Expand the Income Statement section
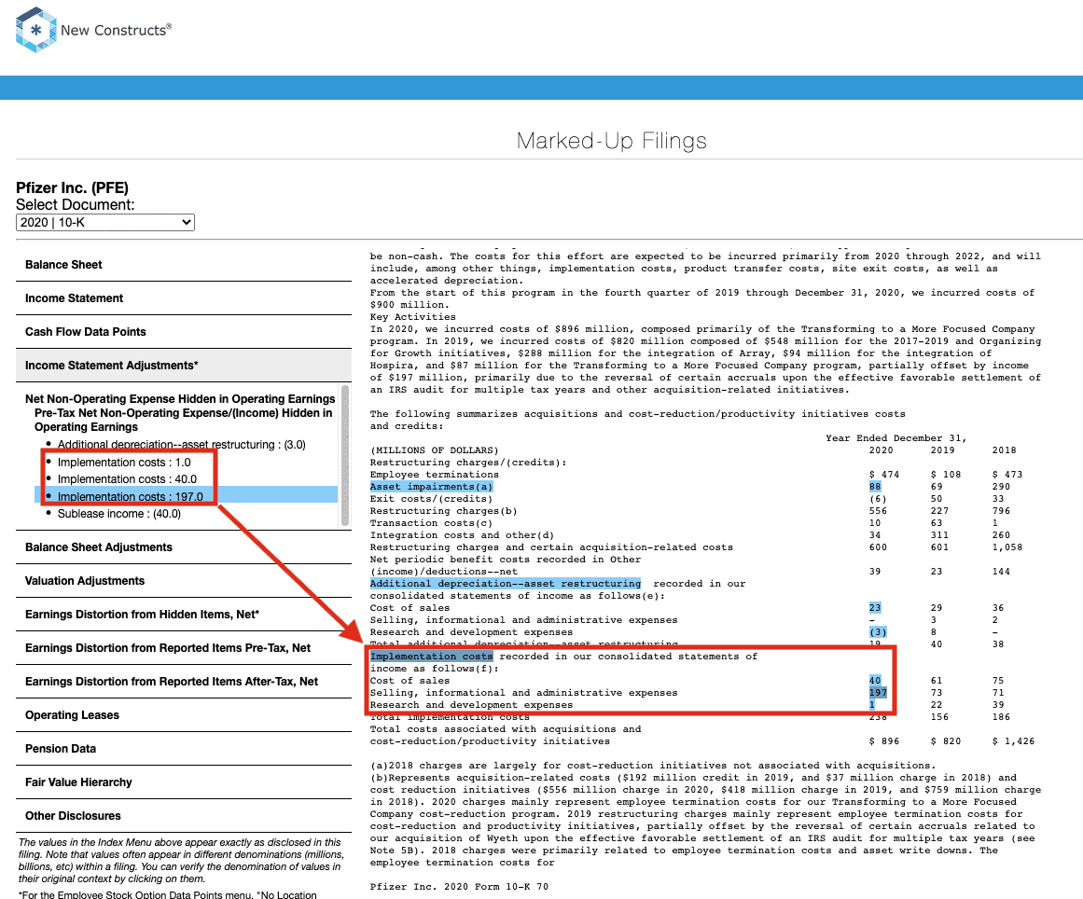 [x=184, y=298]
